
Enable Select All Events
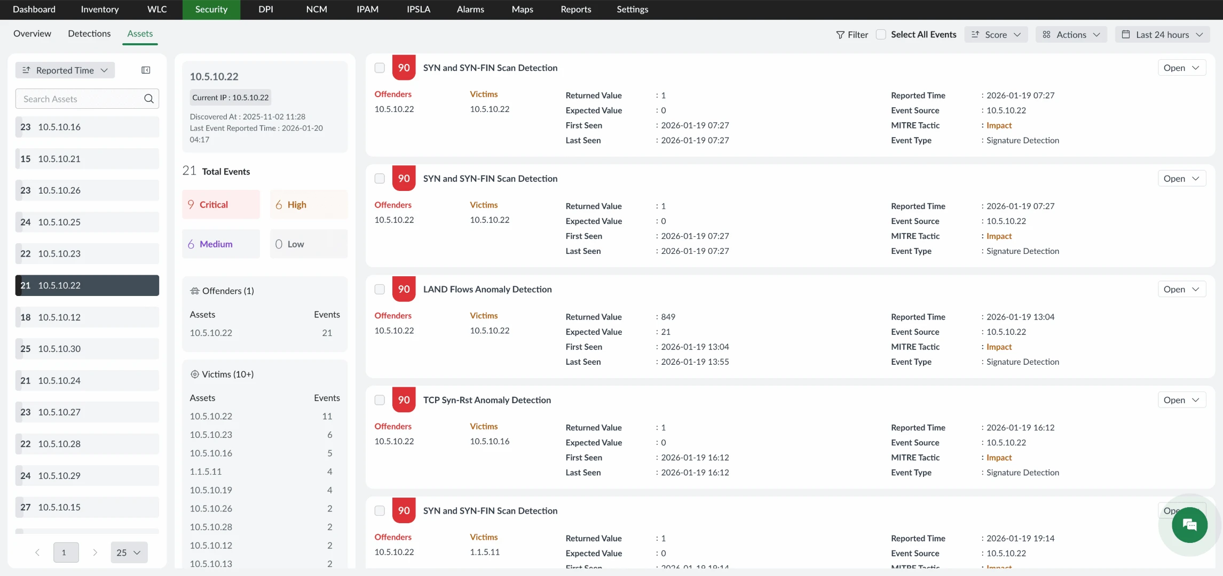(881, 34)
